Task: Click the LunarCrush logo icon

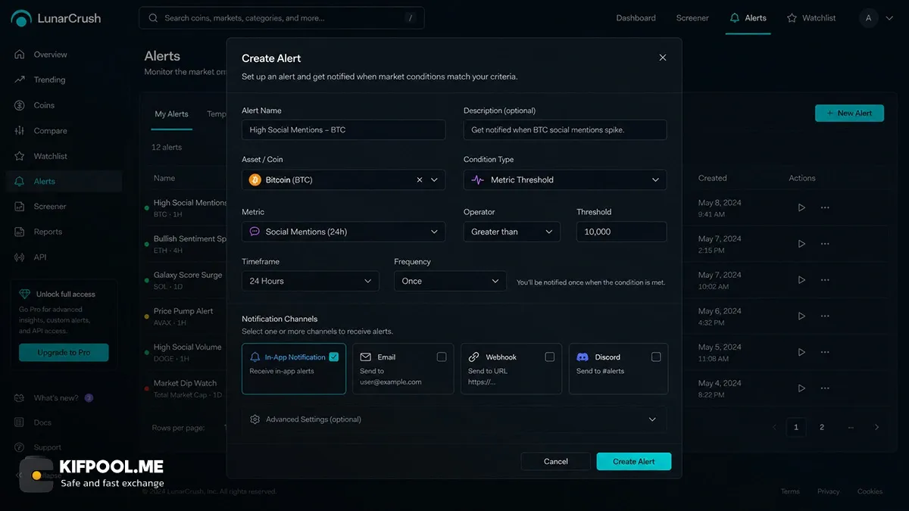Action: point(21,18)
